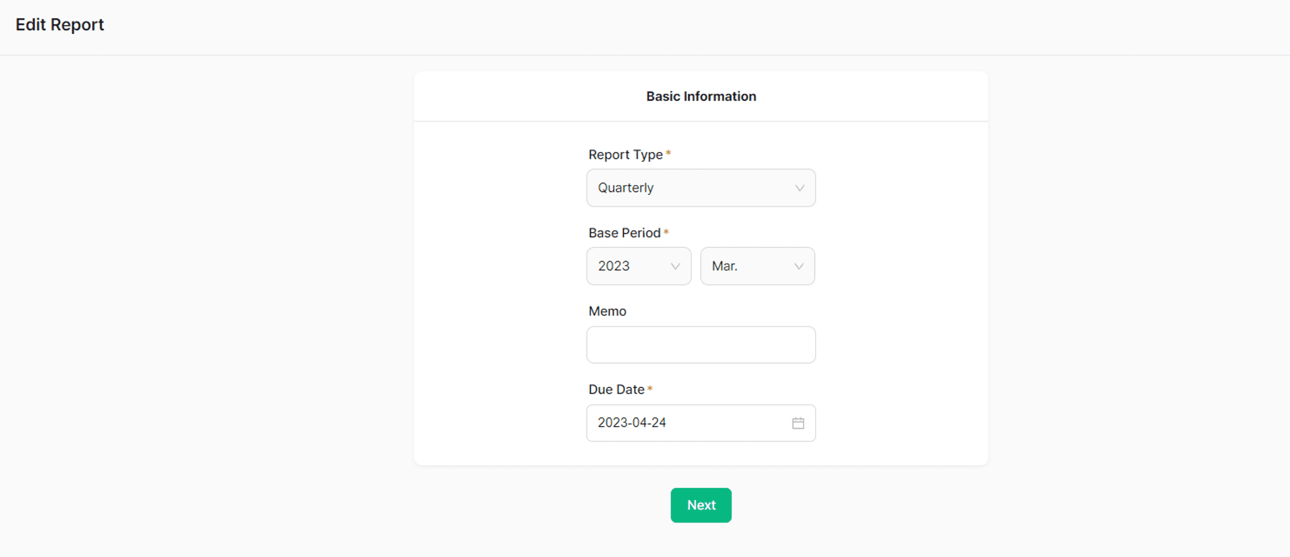This screenshot has width=1290, height=557.
Task: Click the Due Date field label
Action: [x=616, y=389]
